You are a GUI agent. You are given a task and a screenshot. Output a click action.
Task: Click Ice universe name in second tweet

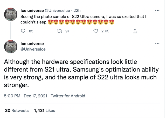(32, 44)
